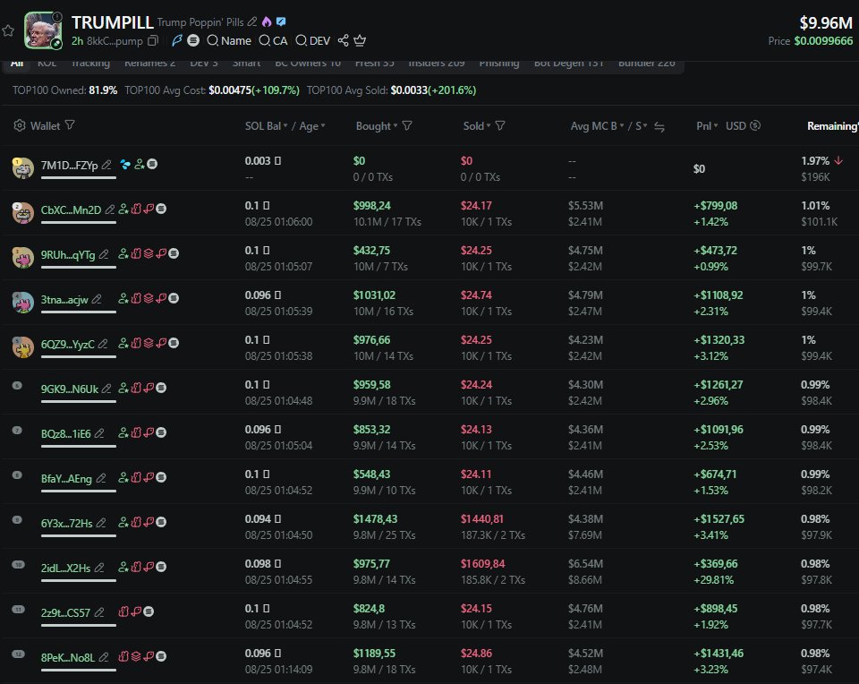The image size is (859, 684).
Task: Open wallet BQz8...1iE6
Action: tap(65, 434)
